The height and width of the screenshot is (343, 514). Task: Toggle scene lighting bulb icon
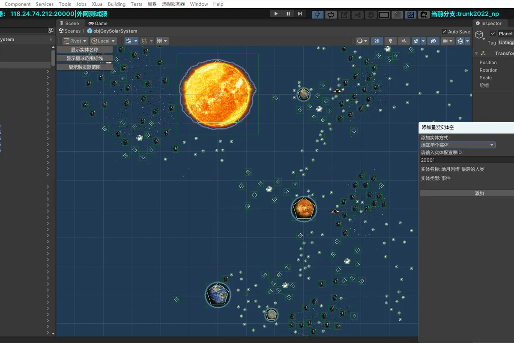pos(390,41)
